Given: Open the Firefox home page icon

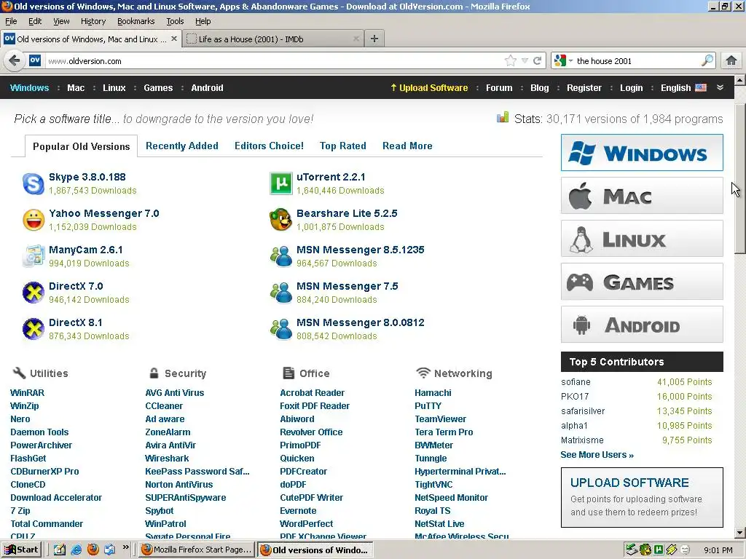Looking at the screenshot, I should point(731,60).
